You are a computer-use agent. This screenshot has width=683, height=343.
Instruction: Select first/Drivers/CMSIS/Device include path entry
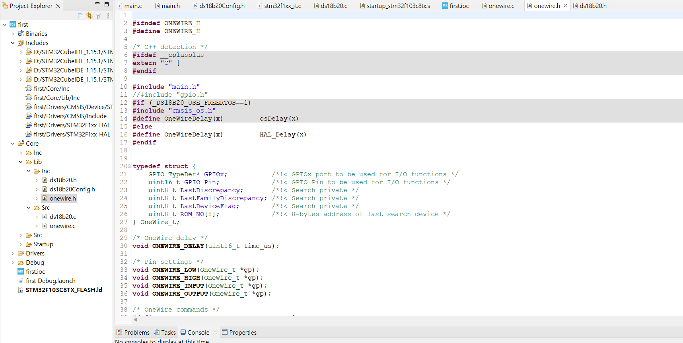pyautogui.click(x=73, y=107)
